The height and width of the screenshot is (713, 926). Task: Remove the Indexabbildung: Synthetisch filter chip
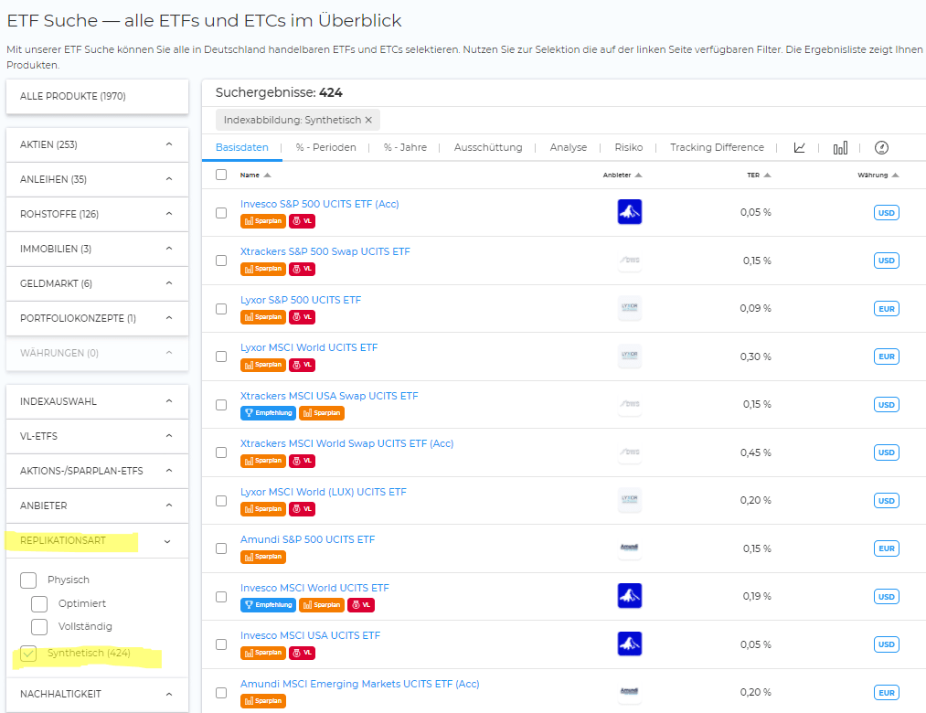click(x=368, y=120)
